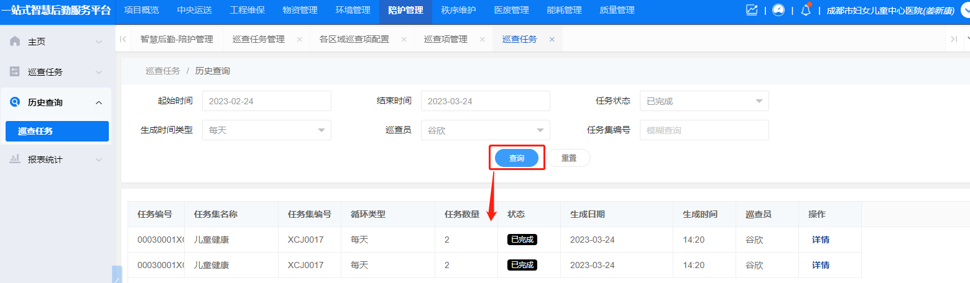Close the 巡查任务管理 tab
Screen dimensions: 970x283
click(300, 39)
